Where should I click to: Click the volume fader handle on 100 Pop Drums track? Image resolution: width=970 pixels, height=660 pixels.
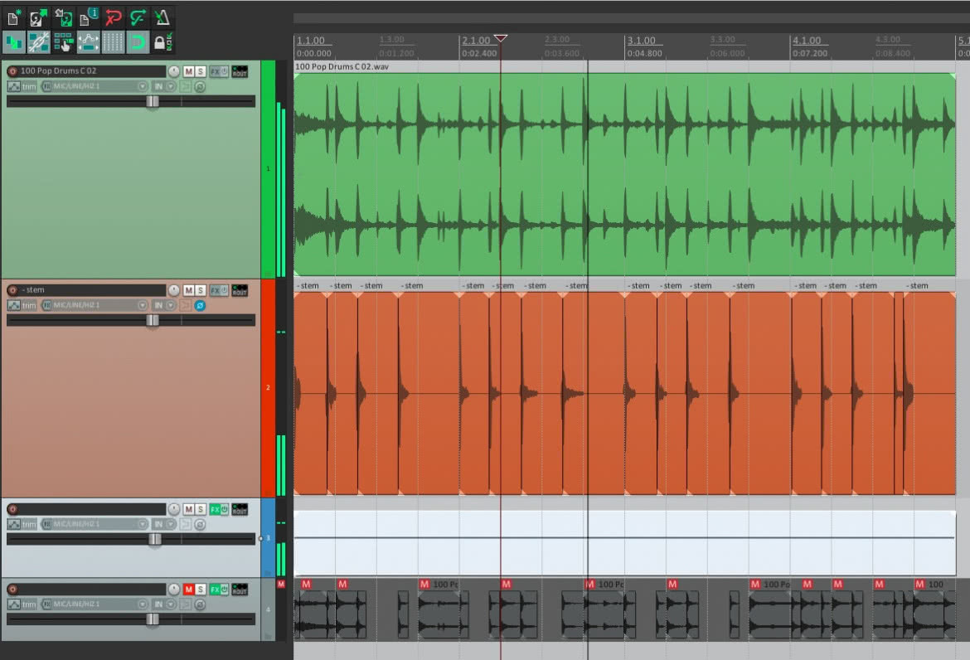coord(153,101)
